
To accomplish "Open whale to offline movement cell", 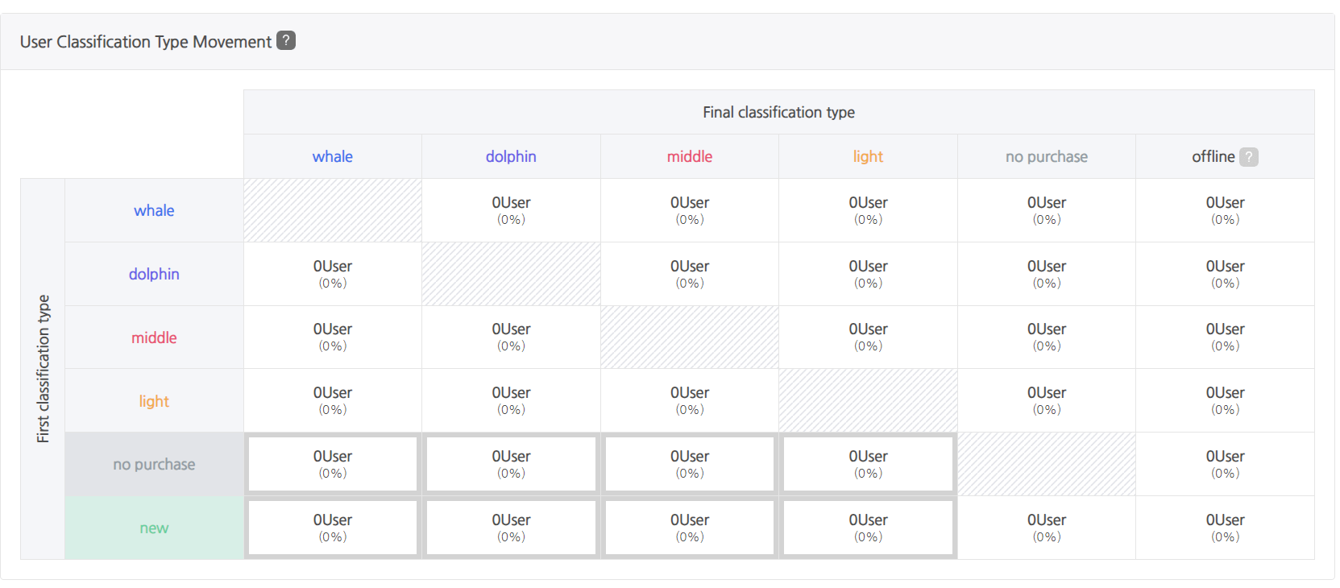I will pyautogui.click(x=1225, y=210).
